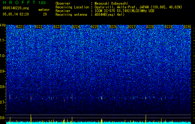Click the 0223 time marker
This screenshot has height=124, width=195.
click(x=57, y=27)
